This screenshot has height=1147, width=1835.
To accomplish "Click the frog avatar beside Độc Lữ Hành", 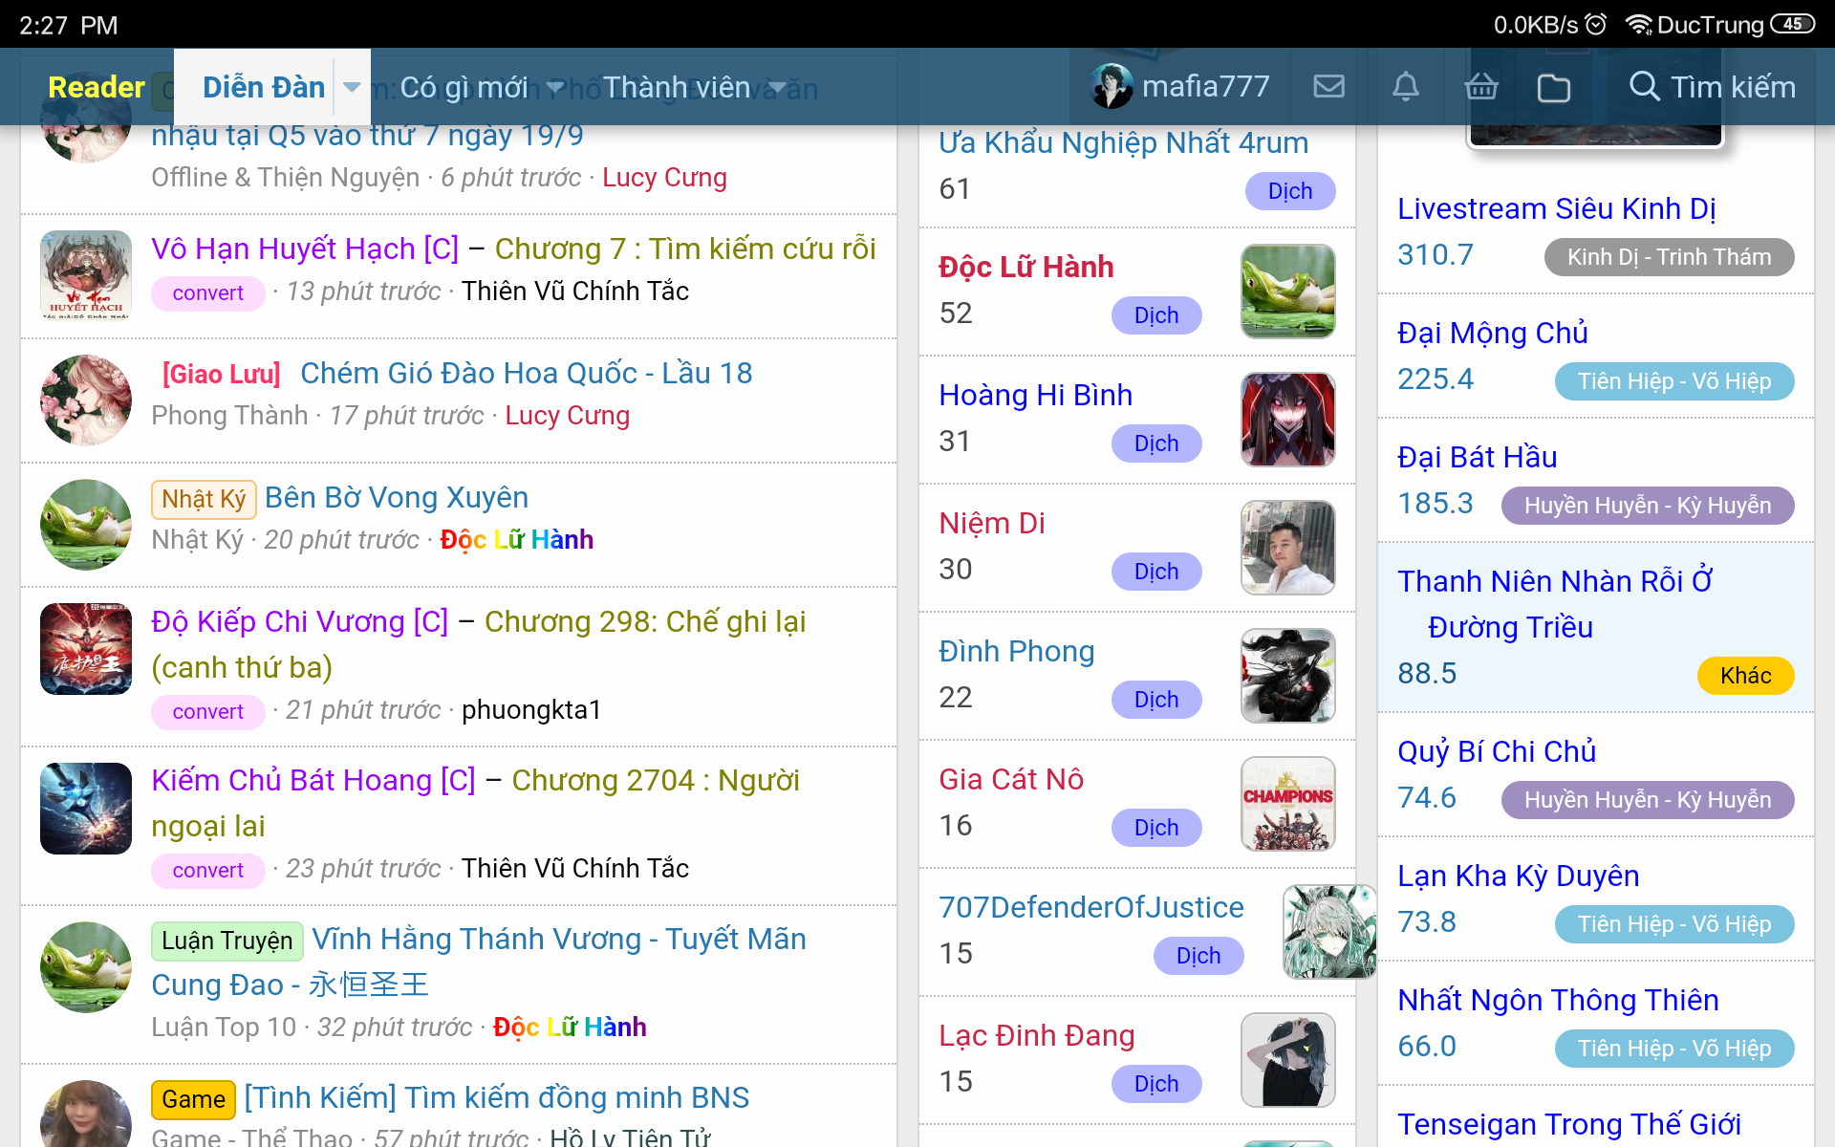I will tap(1287, 291).
